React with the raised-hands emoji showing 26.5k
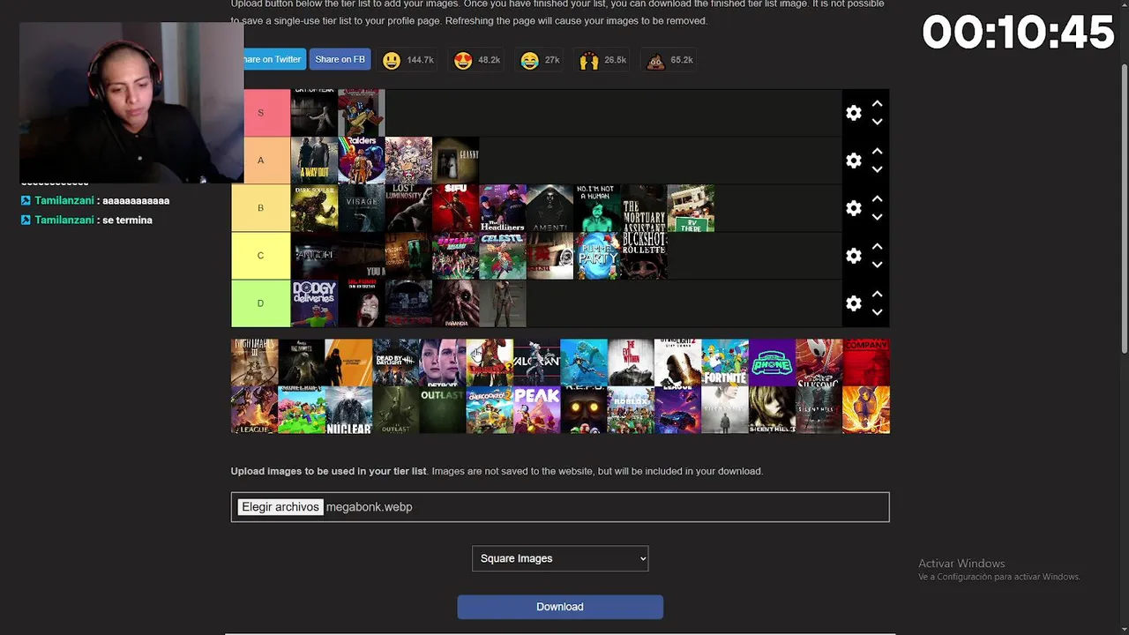This screenshot has height=635, width=1129. tap(602, 60)
